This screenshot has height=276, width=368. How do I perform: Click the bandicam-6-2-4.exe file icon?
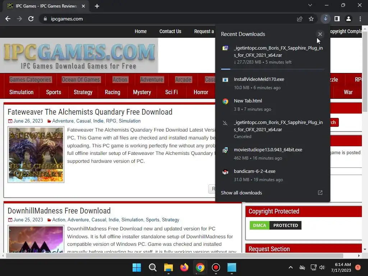pos(225,172)
